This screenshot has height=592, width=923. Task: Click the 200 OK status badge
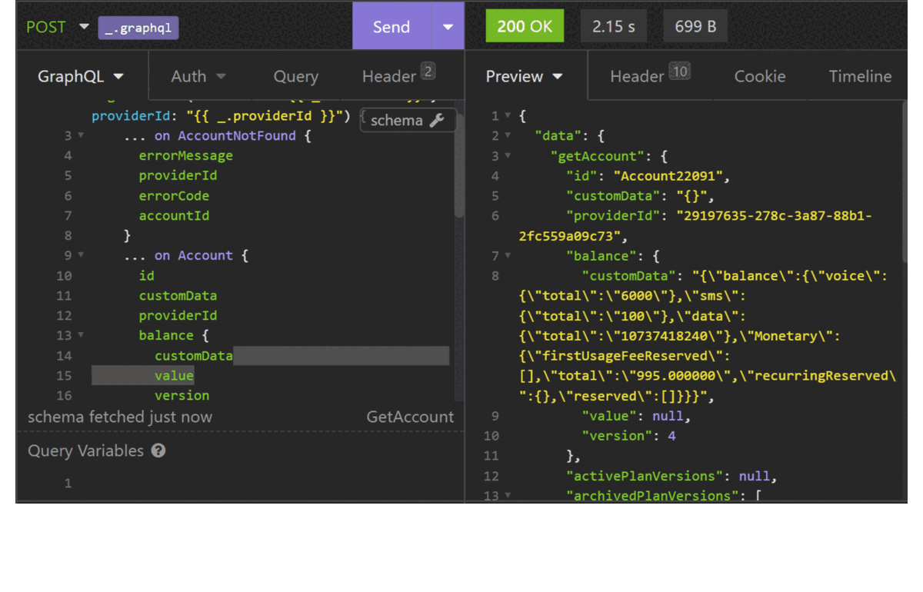pos(525,27)
